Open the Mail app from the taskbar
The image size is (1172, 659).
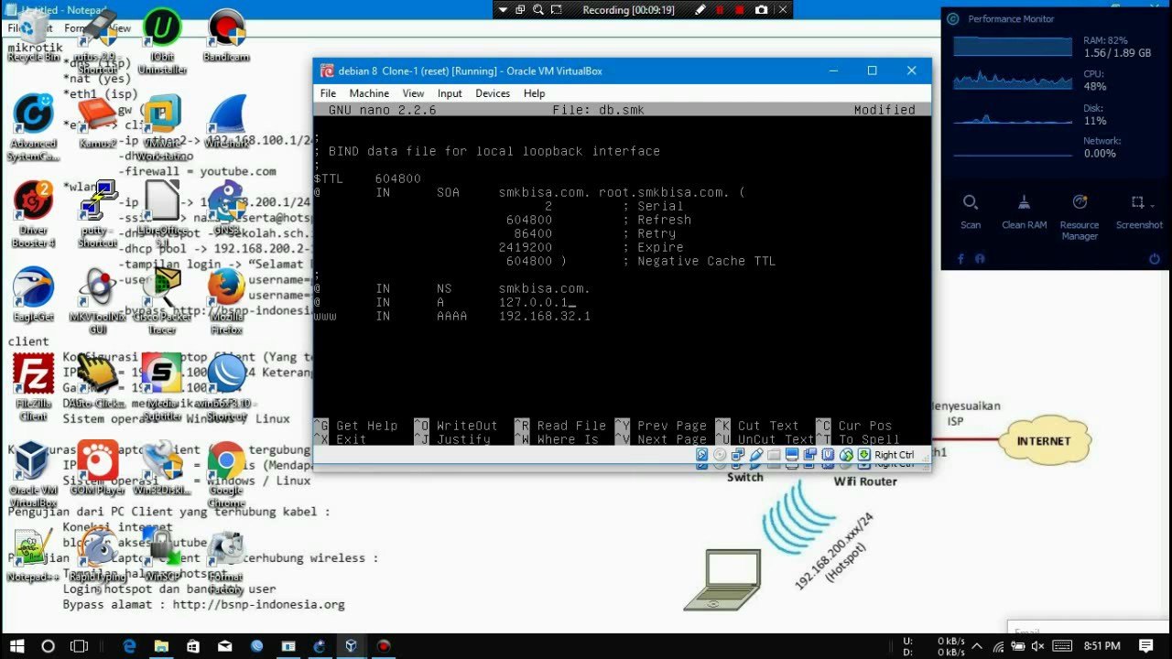tap(225, 646)
